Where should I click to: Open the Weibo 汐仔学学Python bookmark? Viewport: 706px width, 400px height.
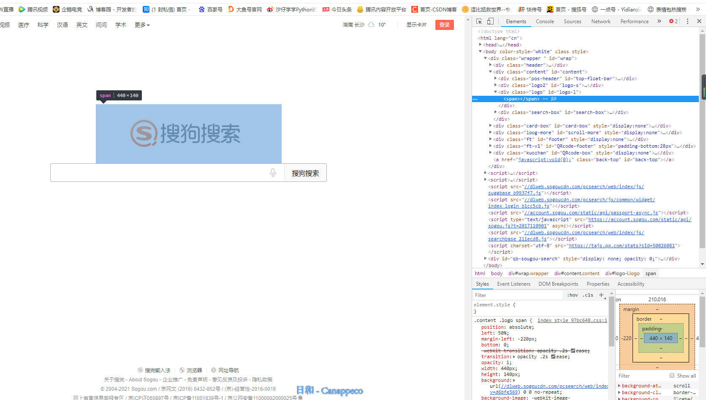click(291, 9)
